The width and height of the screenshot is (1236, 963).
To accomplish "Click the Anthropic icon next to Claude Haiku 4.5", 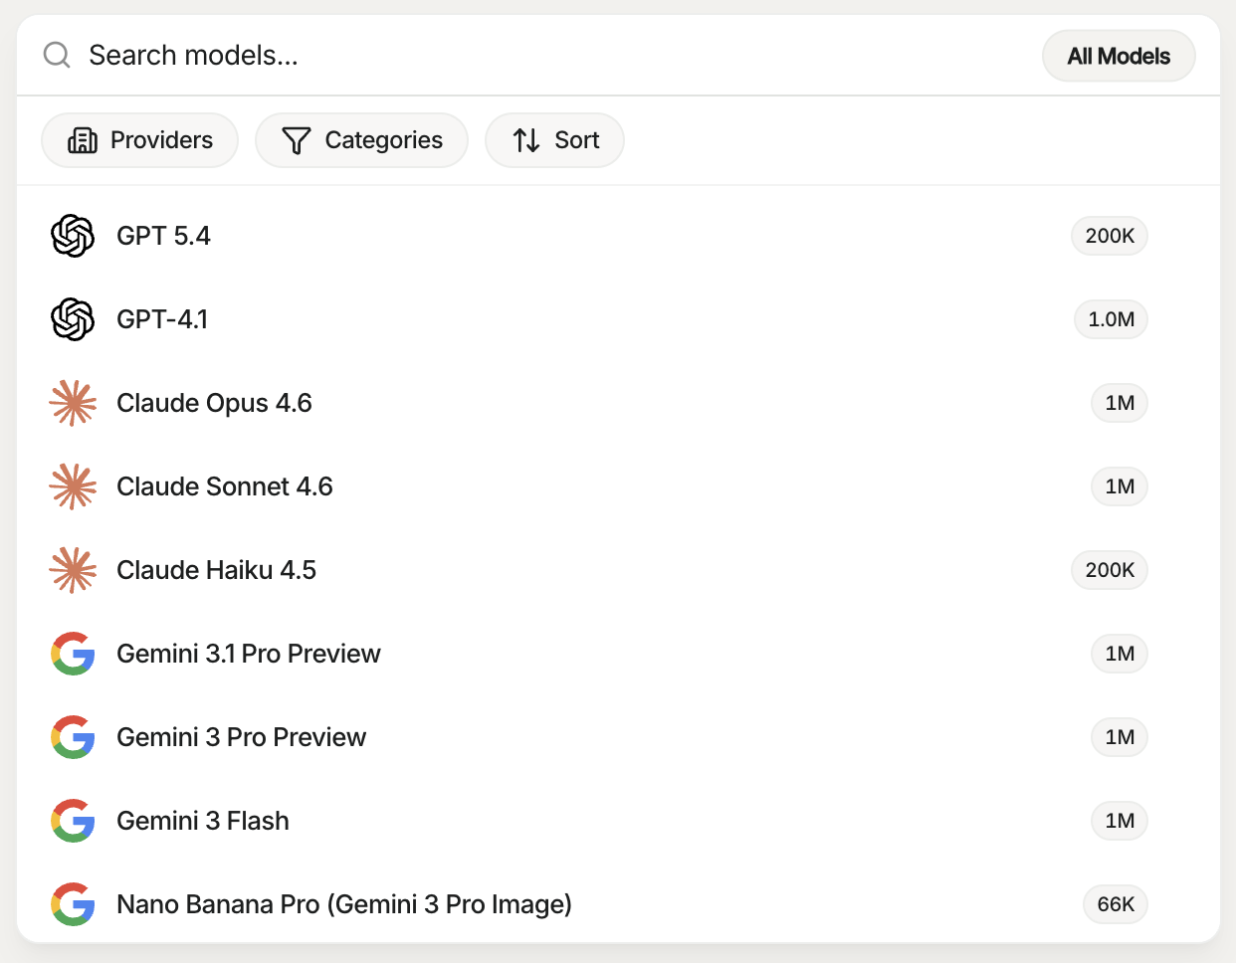I will click(x=73, y=570).
